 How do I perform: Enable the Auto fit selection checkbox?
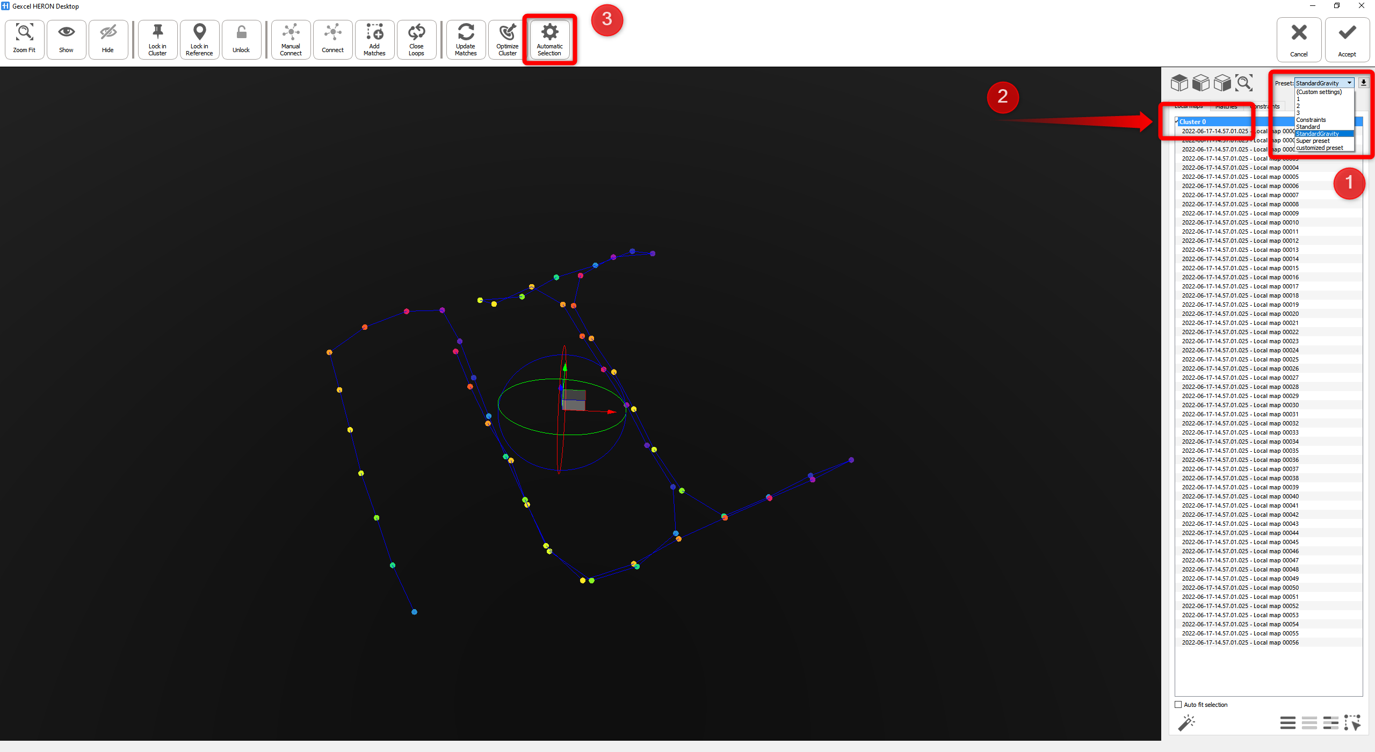pos(1178,705)
